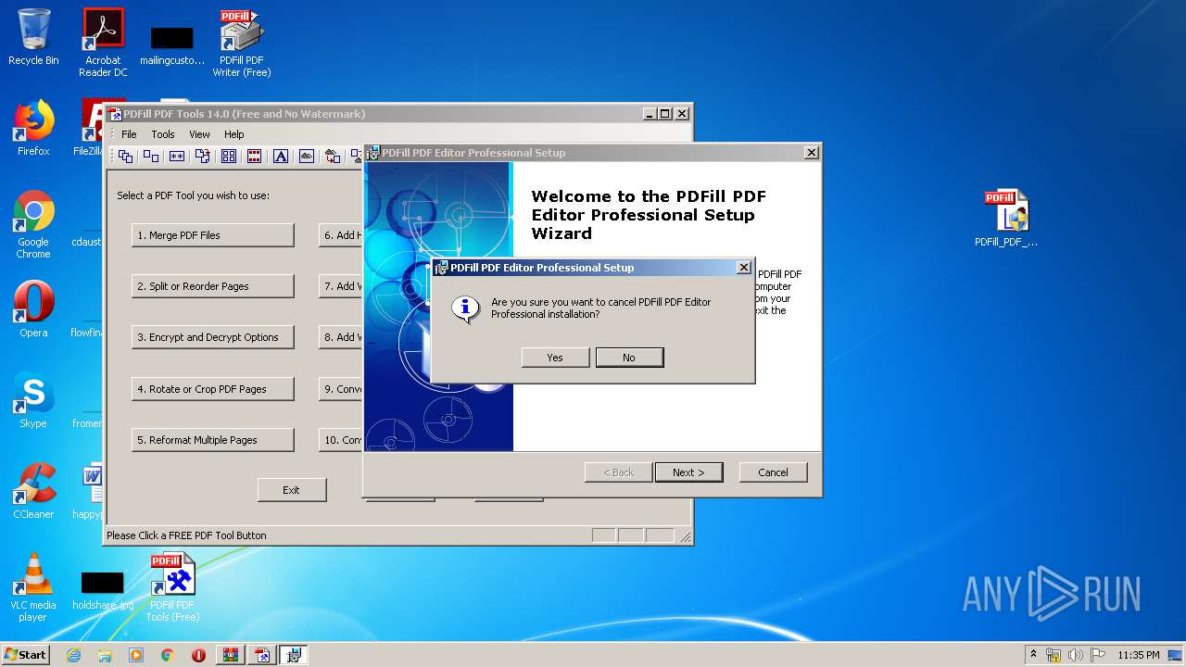Show hidden tray icons arrow

(x=1033, y=654)
